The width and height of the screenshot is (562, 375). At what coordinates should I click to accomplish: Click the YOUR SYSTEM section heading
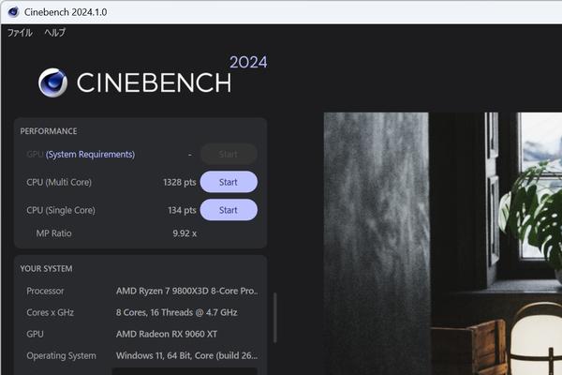(x=46, y=269)
